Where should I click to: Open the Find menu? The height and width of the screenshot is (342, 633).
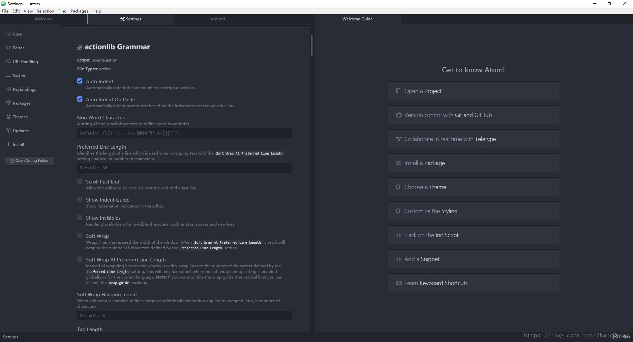[x=62, y=11]
